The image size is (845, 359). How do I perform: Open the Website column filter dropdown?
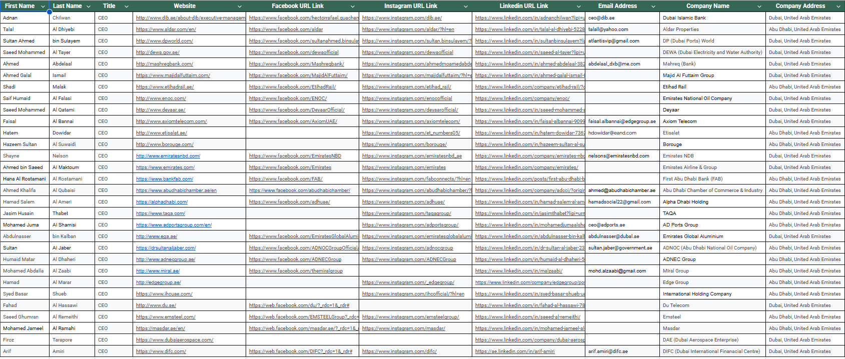[240, 6]
